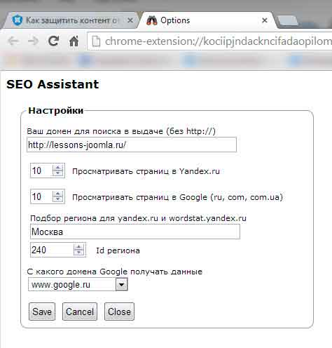
Task: Increase Id региона with up arrow
Action: (x=79, y=247)
